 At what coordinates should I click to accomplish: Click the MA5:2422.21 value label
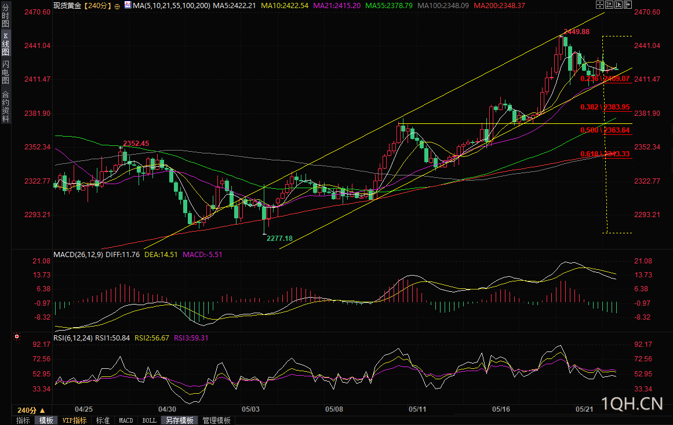(234, 6)
